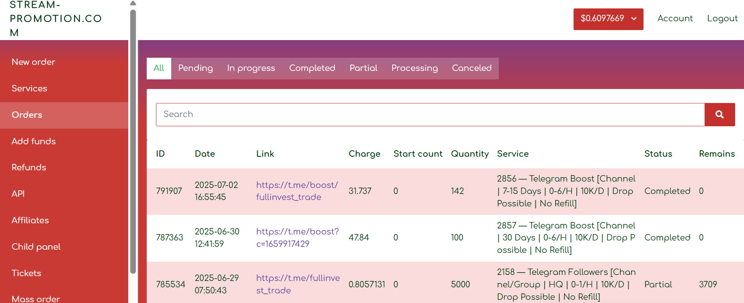The image size is (744, 303).
Task: Click the quantity value 5000
Action: point(460,285)
